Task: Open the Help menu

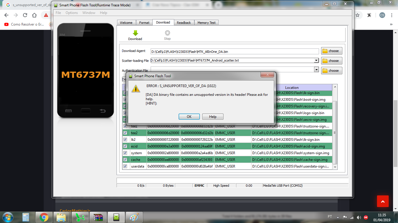Action: 103,13
